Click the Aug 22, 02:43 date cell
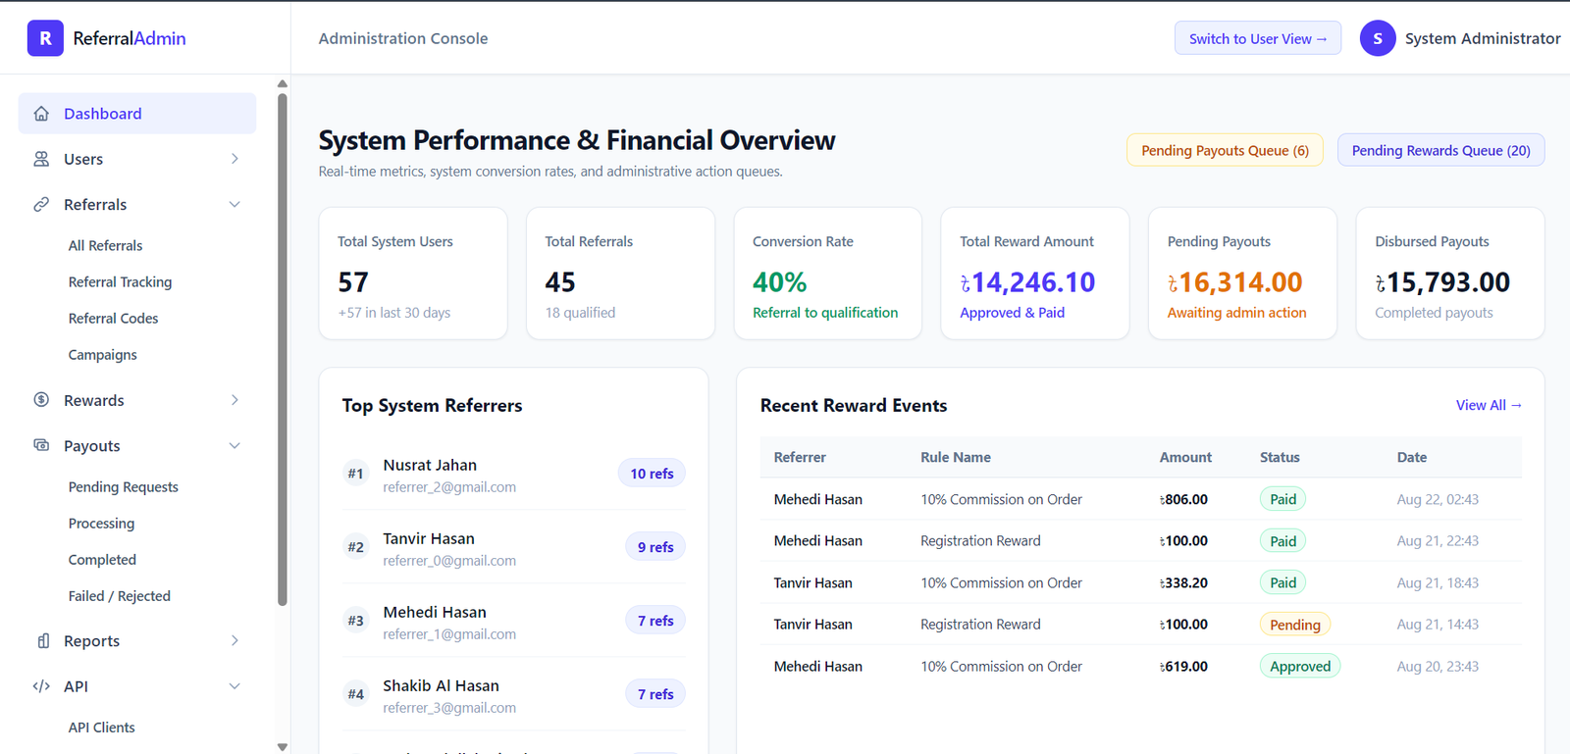Screen dimensions: 1570x754 pyautogui.click(x=1438, y=499)
